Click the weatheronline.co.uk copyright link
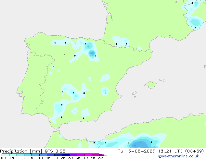 tap(179, 156)
